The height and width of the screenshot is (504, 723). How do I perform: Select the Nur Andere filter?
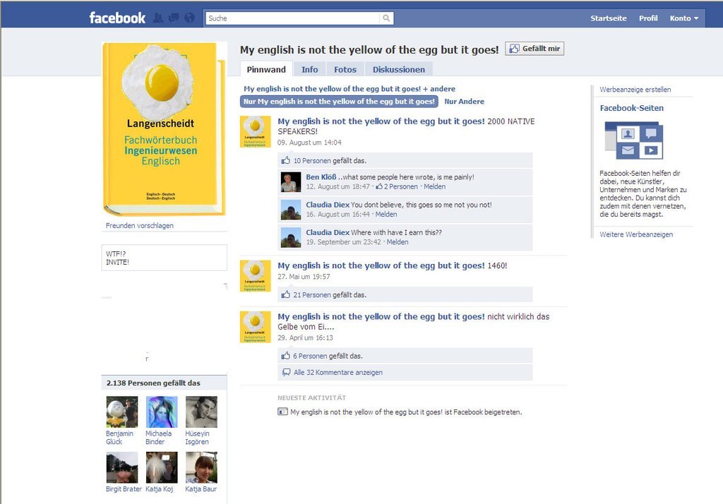[464, 102]
